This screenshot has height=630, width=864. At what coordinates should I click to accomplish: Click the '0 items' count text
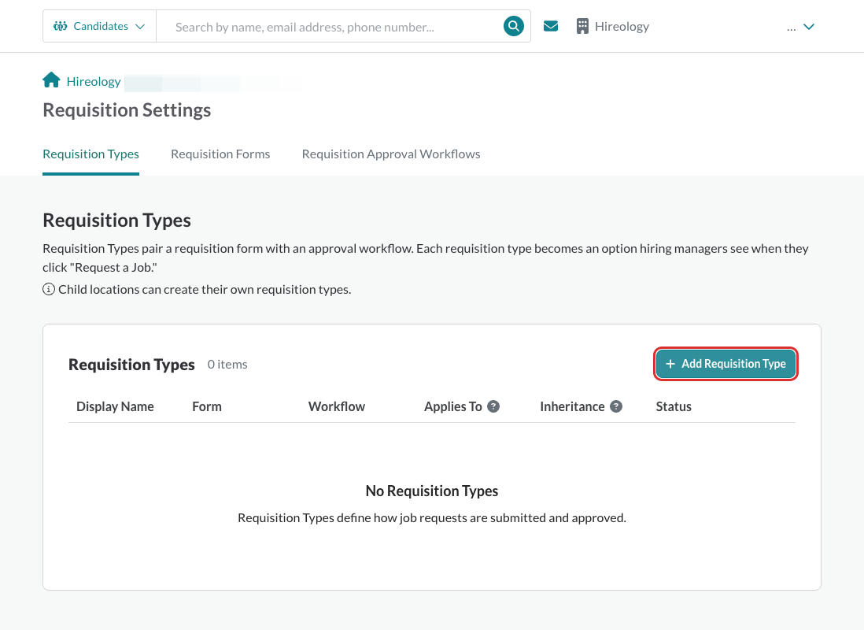point(227,364)
